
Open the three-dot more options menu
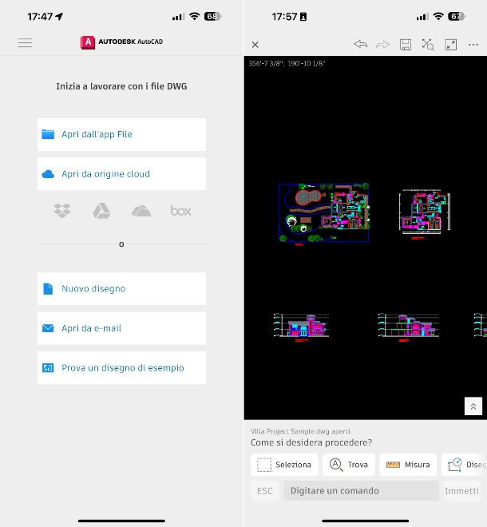coord(473,45)
